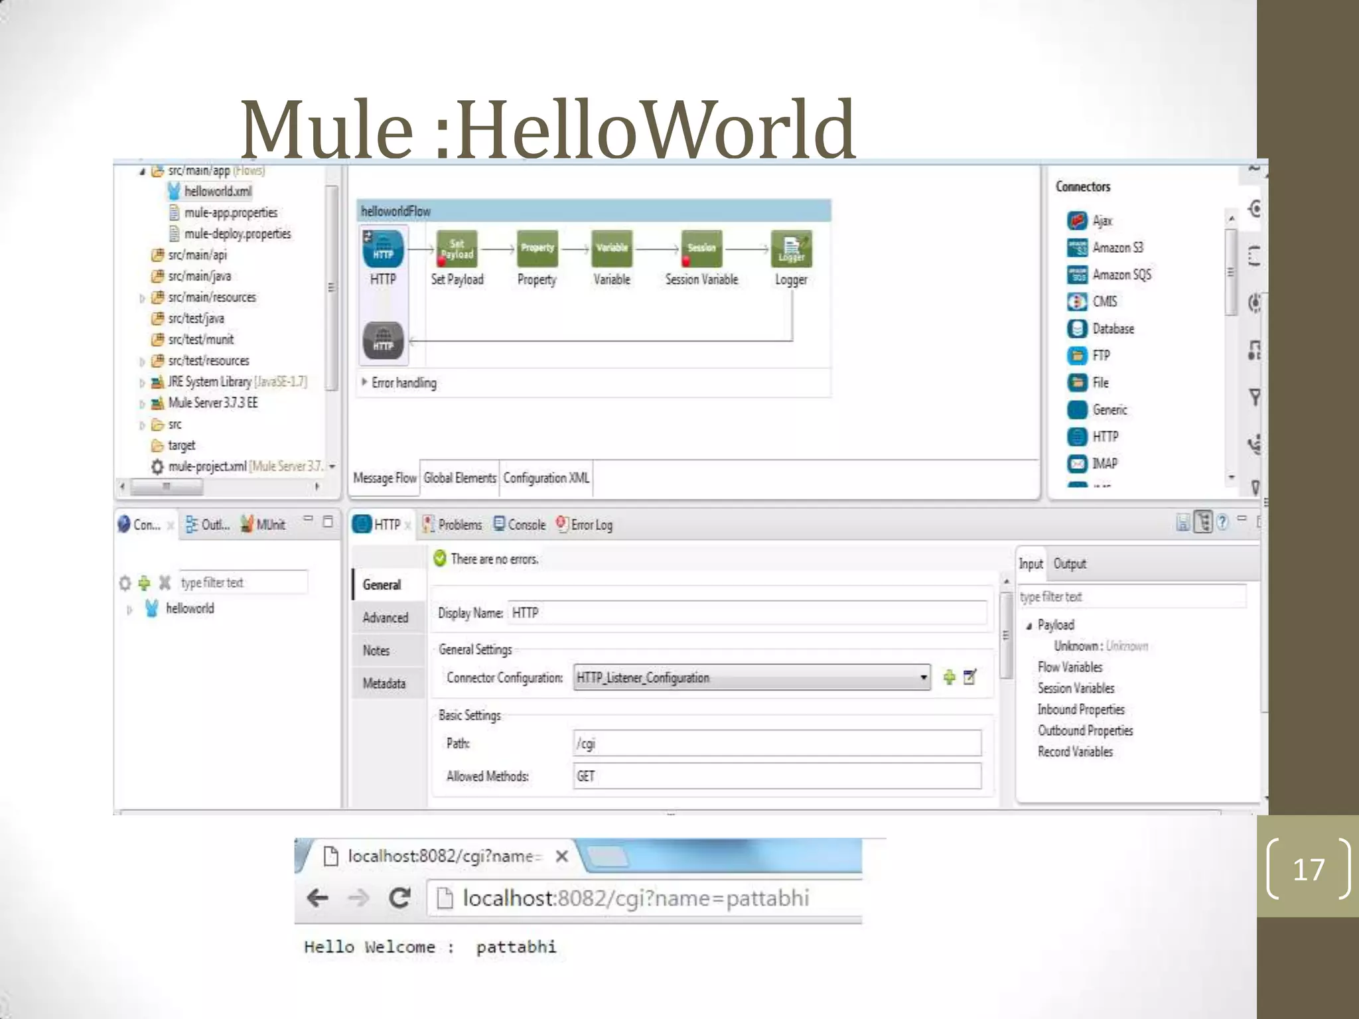Switch to Global Elements tab
This screenshot has height=1019, width=1359.
click(x=460, y=478)
